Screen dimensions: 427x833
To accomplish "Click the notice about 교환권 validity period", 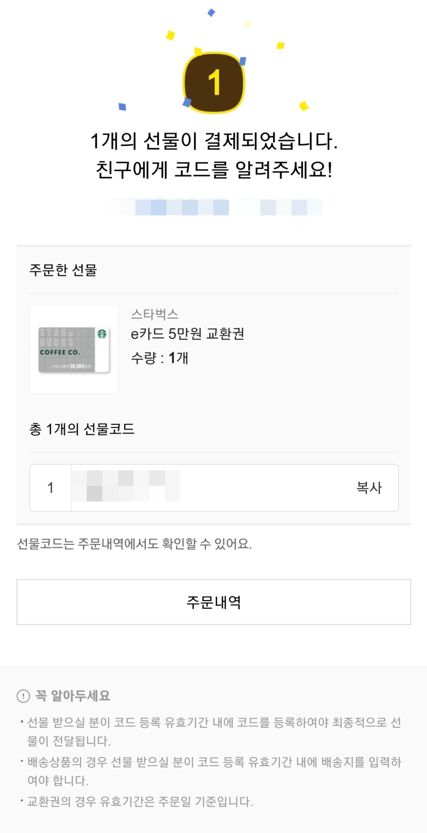I will (140, 801).
